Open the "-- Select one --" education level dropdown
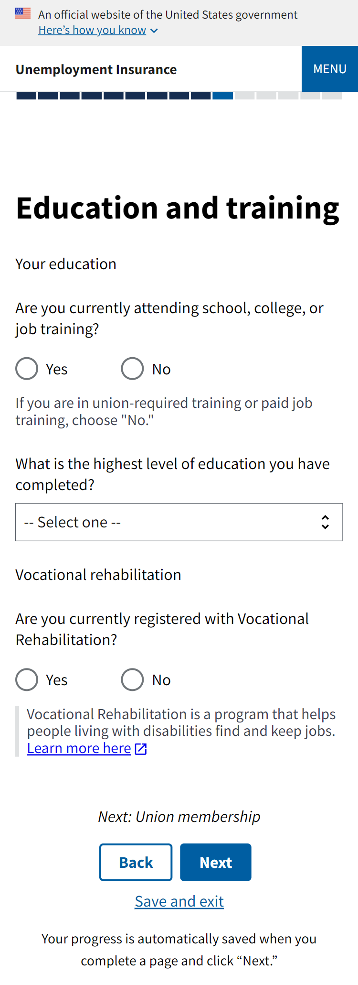The width and height of the screenshot is (358, 985). pyautogui.click(x=179, y=522)
